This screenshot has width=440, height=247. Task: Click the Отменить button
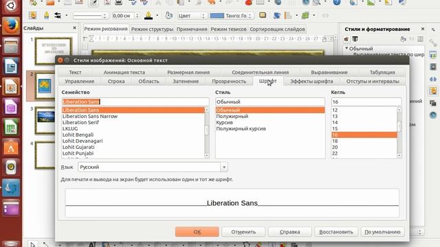tap(243, 232)
